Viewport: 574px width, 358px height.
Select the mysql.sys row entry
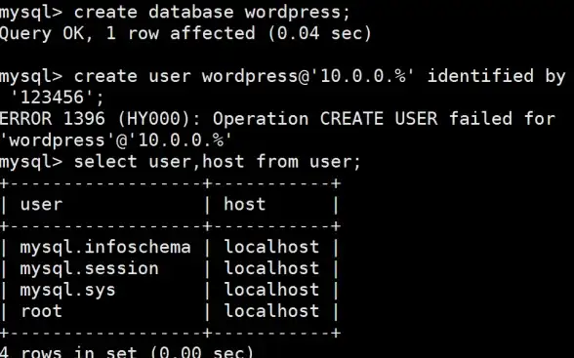coord(67,290)
